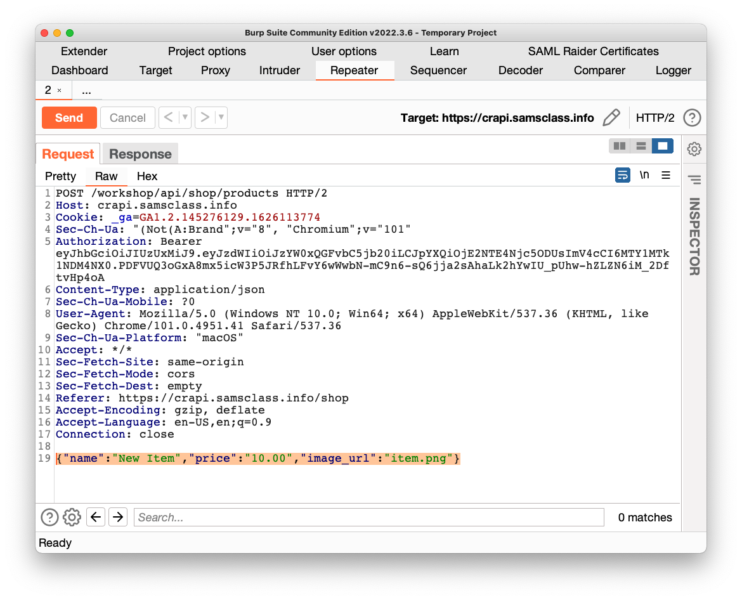Open the Learn tab
742x600 pixels.
point(444,51)
